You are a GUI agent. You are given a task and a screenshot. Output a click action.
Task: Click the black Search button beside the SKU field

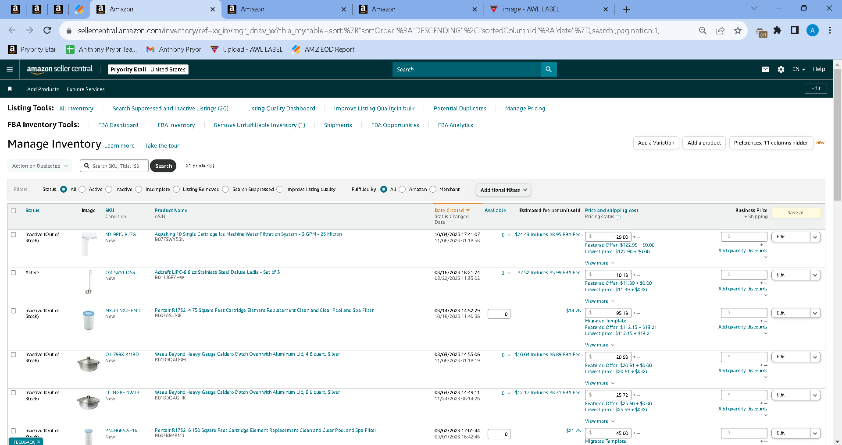pos(163,166)
